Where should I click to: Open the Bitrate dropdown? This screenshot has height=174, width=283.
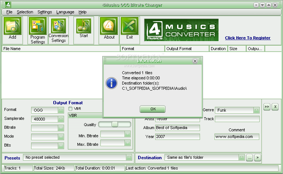coord(61,128)
